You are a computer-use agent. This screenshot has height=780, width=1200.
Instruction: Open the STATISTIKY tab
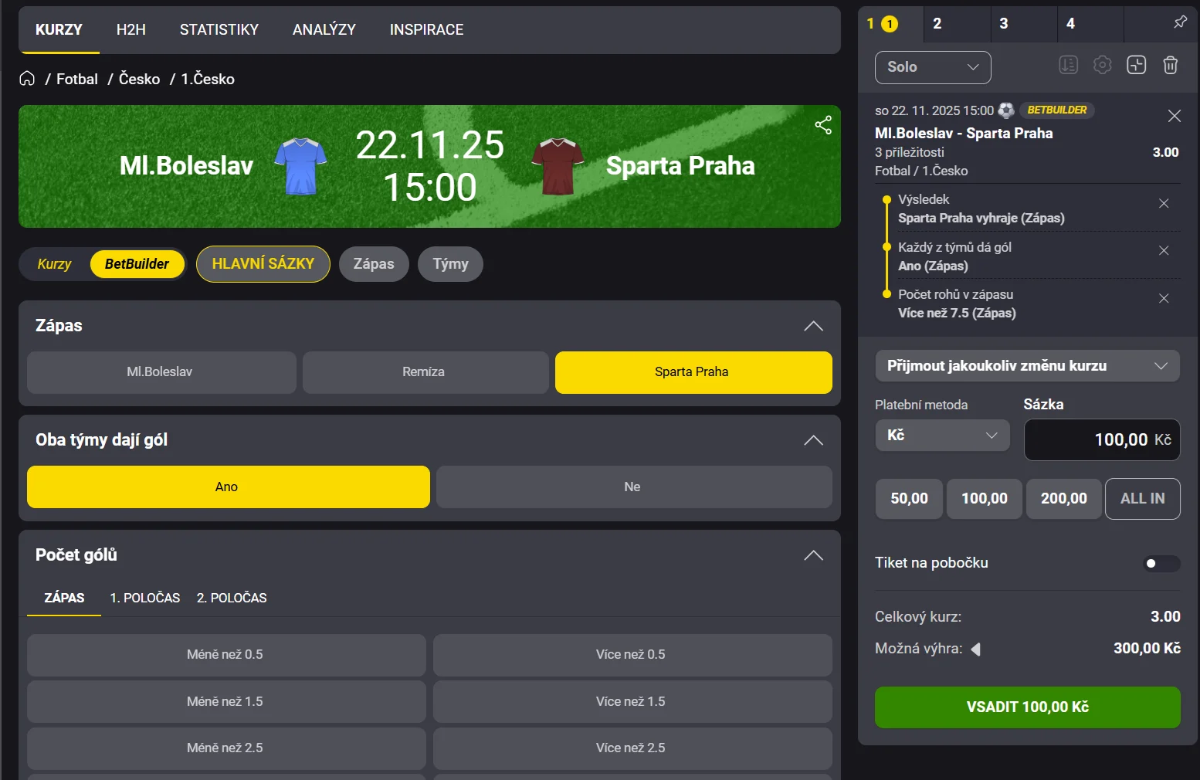coord(219,30)
